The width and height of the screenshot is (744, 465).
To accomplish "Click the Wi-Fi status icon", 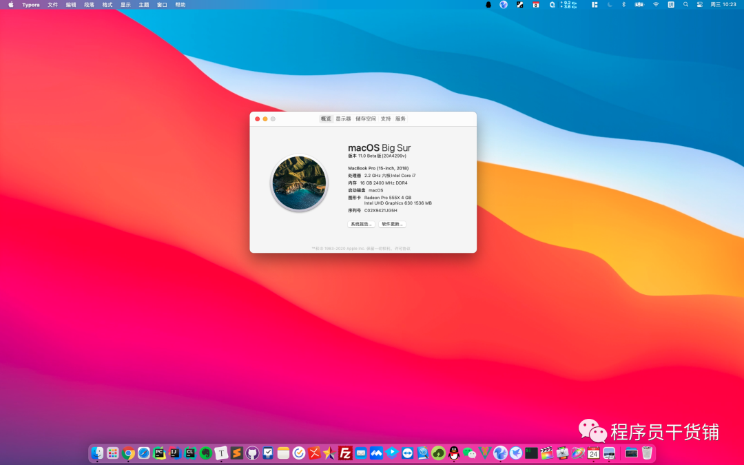I will [x=656, y=4].
